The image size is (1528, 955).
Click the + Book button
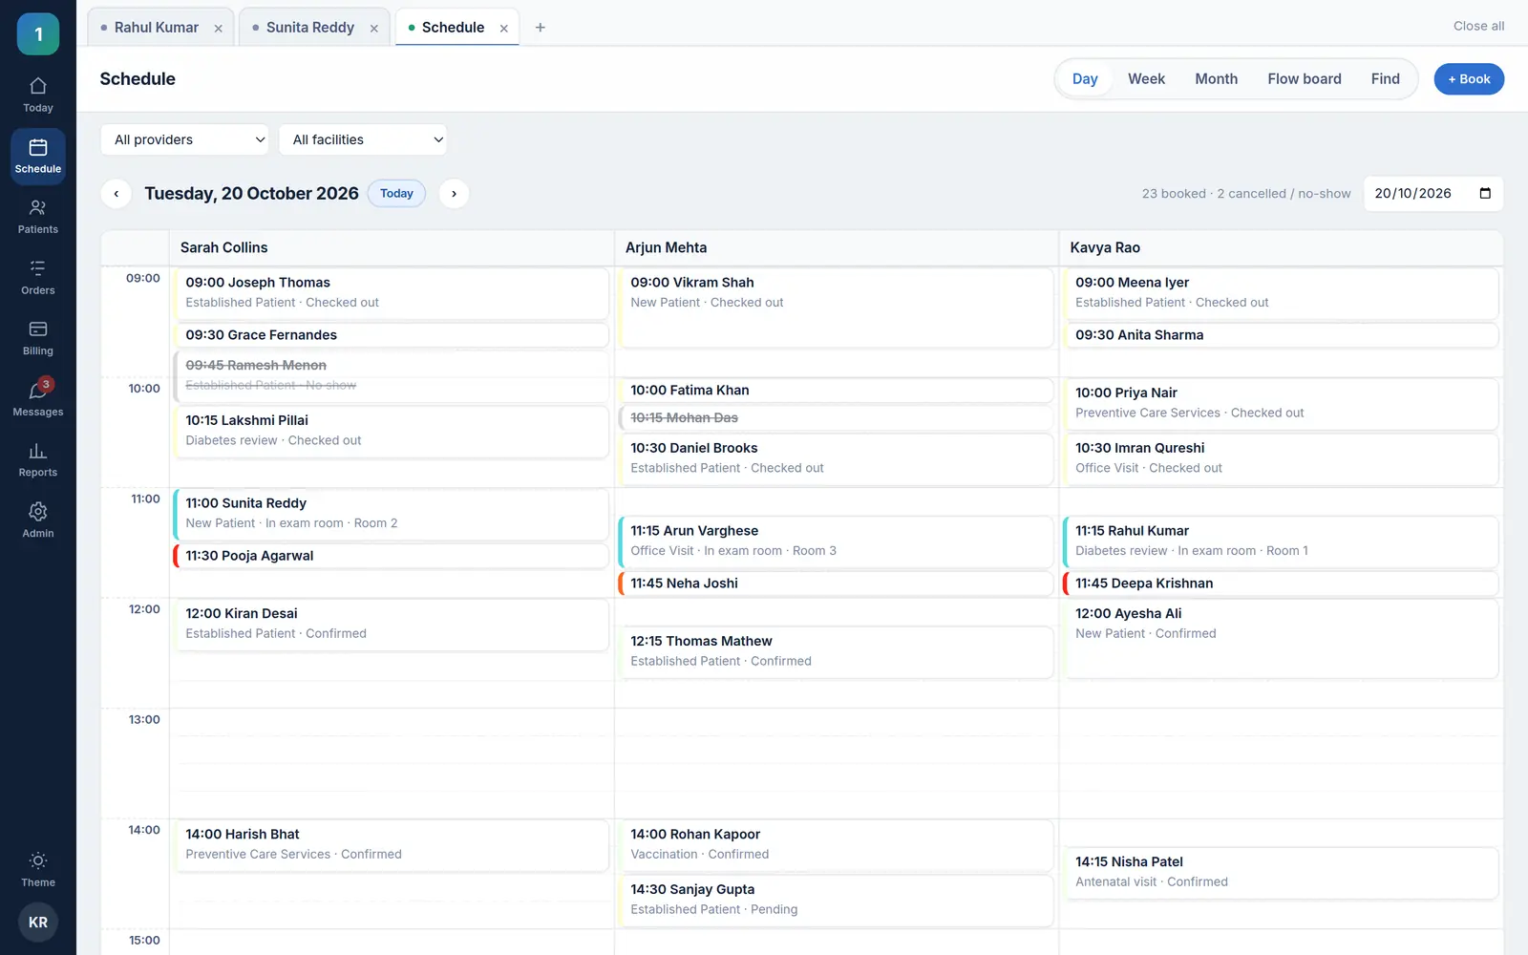tap(1469, 79)
